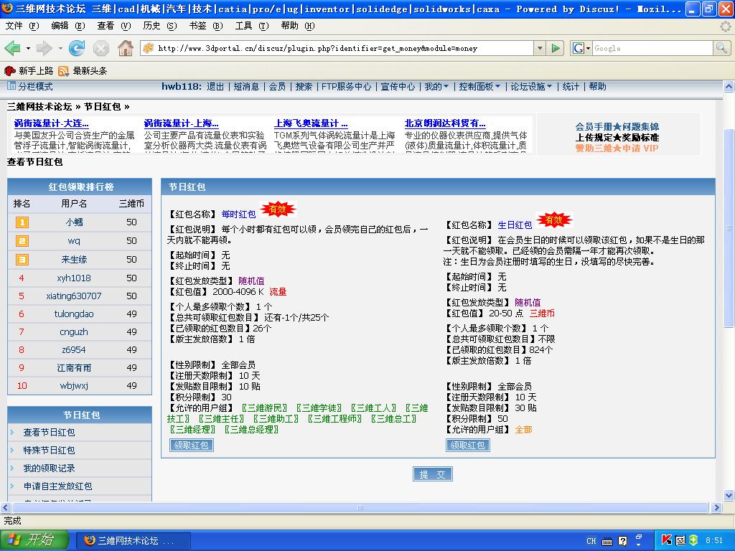Open user 小鳄 in ranking list
This screenshot has width=735, height=551.
(x=74, y=222)
